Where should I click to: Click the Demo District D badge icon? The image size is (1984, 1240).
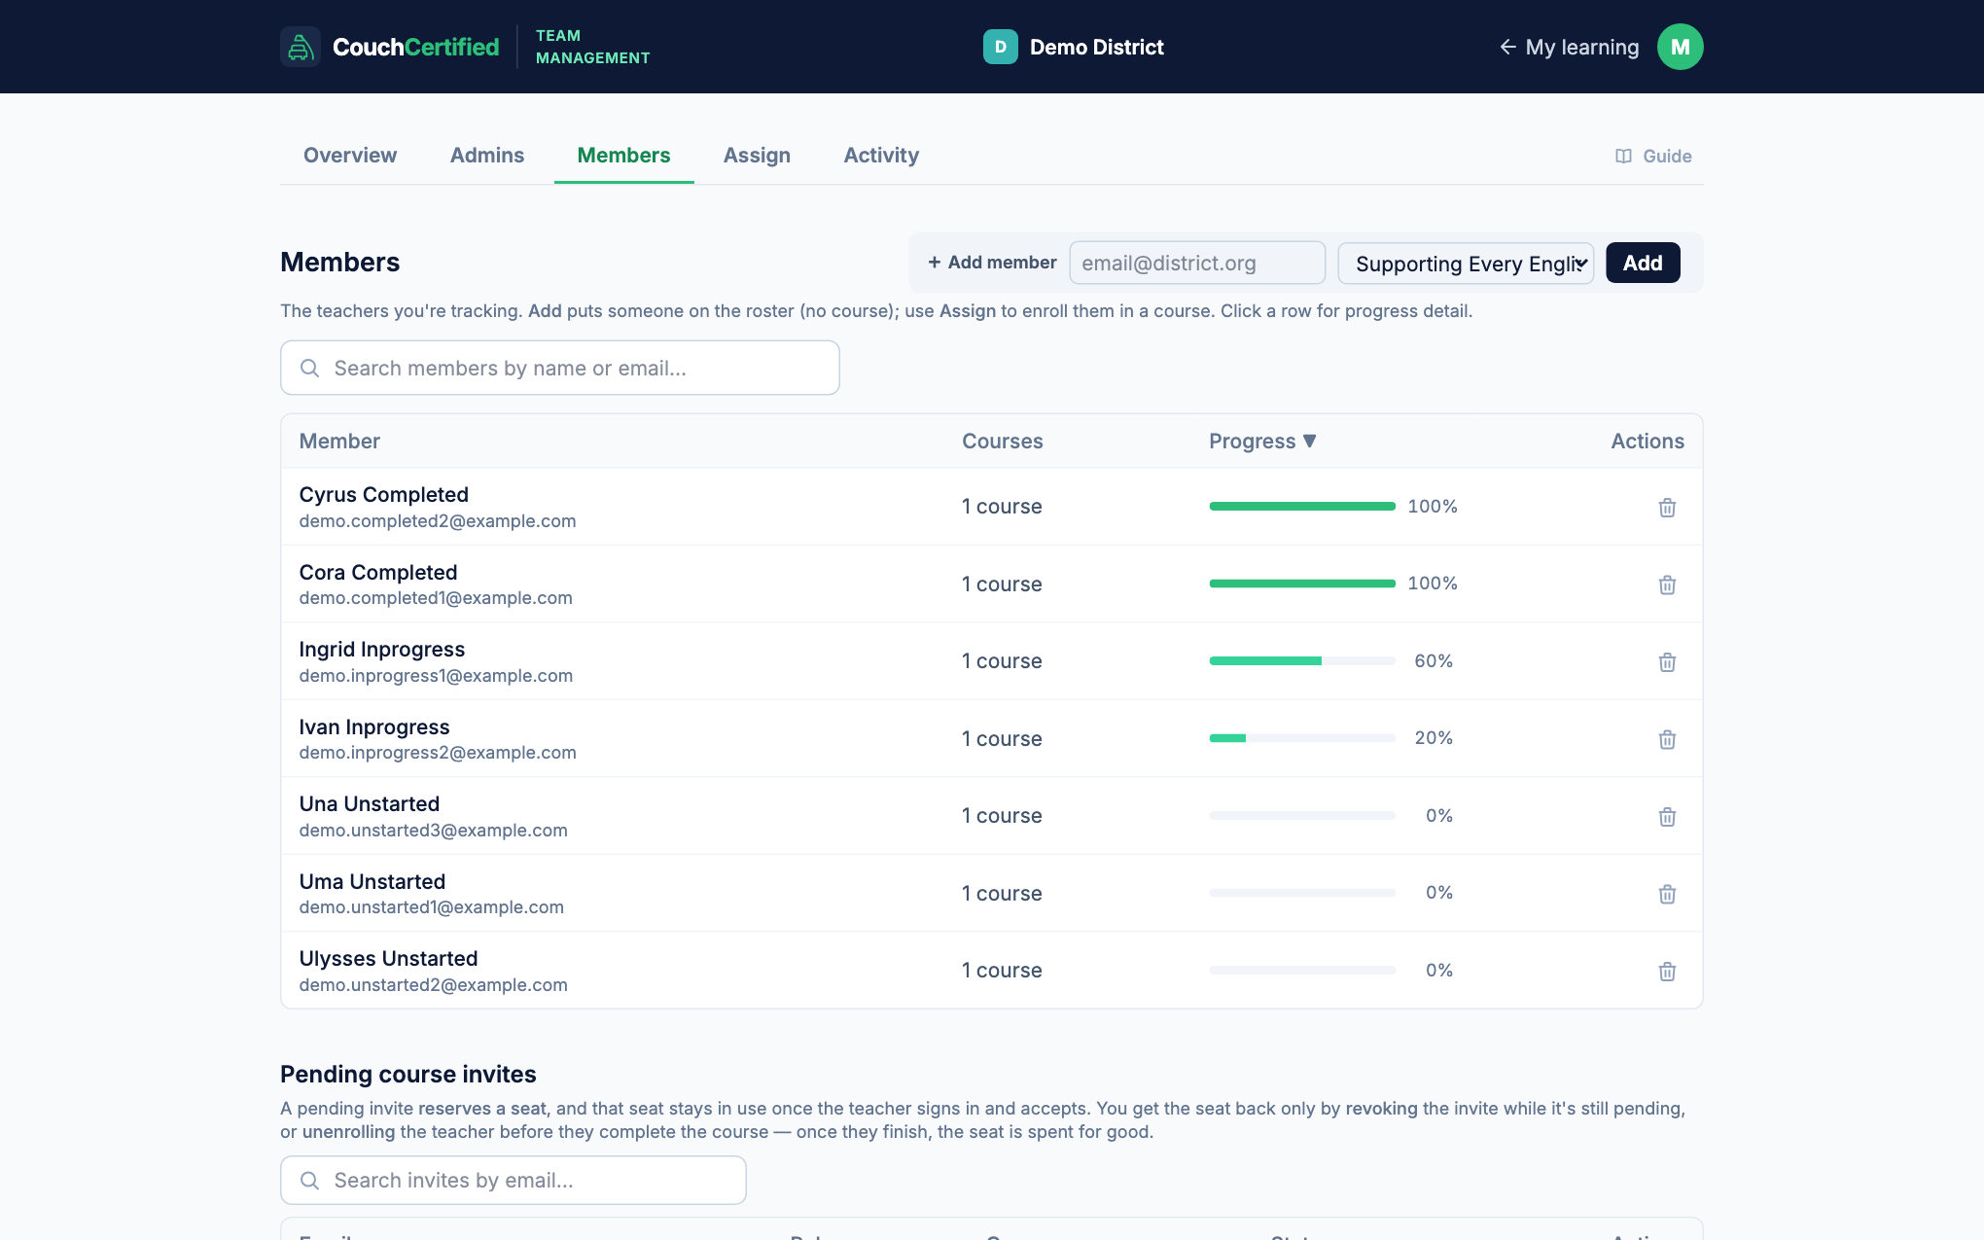(x=1000, y=47)
